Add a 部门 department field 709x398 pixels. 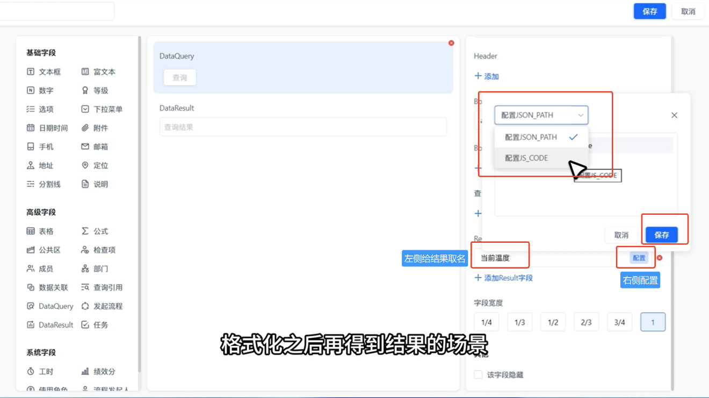point(95,269)
